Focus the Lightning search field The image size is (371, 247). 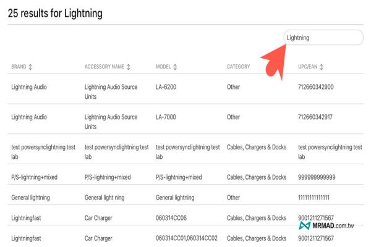[323, 38]
